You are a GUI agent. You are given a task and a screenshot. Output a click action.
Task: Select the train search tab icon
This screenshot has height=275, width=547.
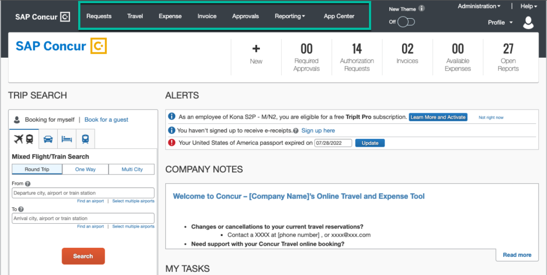point(85,139)
